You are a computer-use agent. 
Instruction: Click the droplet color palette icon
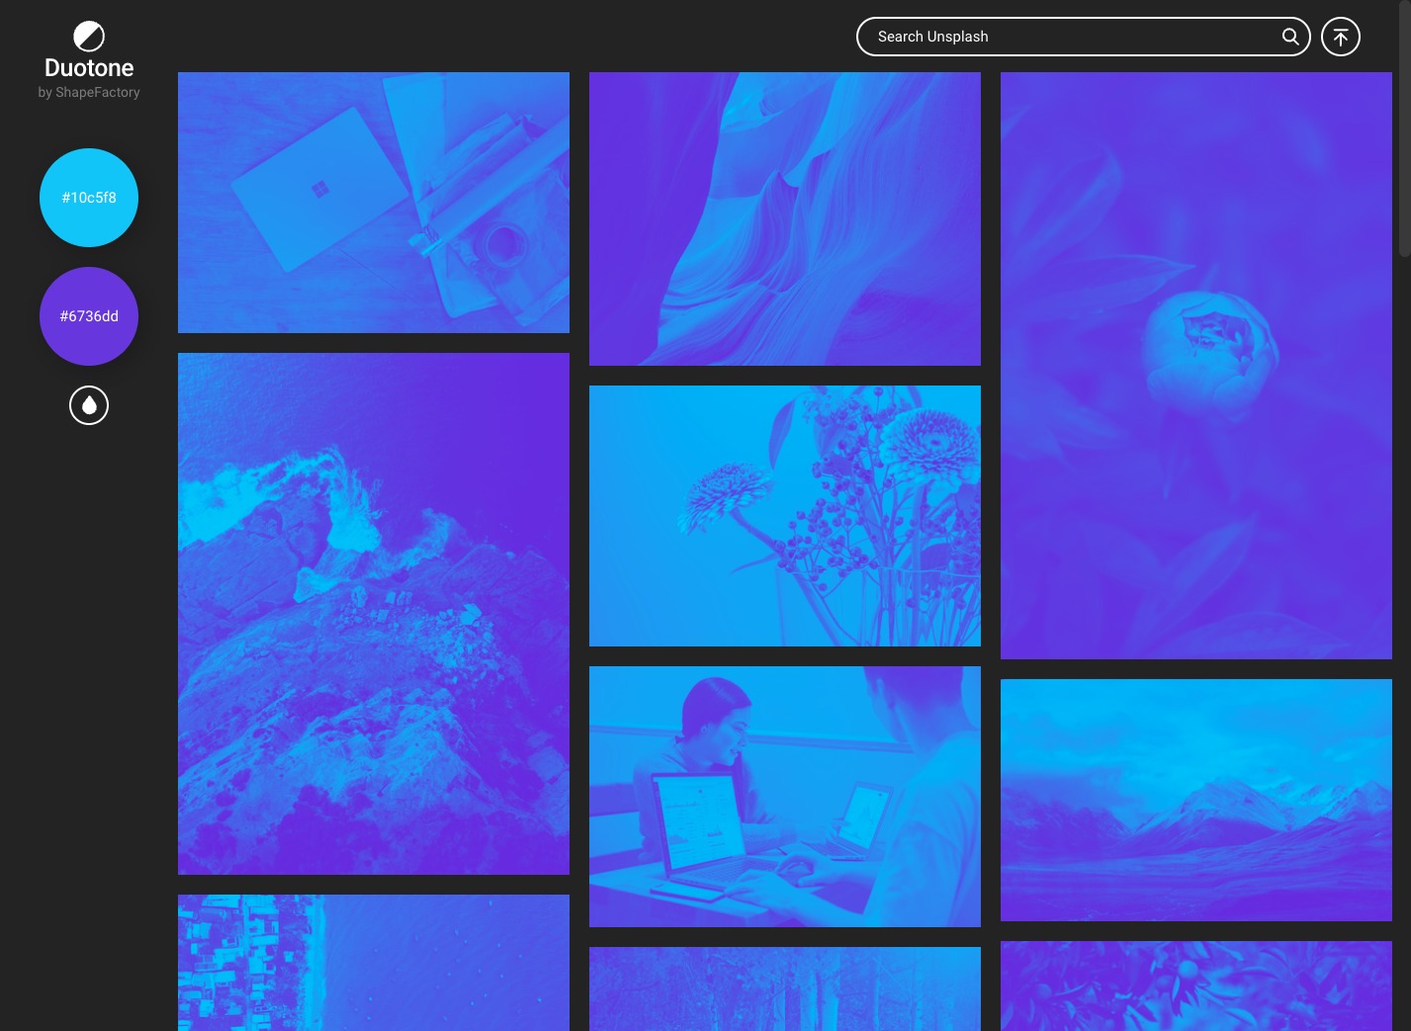(x=89, y=405)
